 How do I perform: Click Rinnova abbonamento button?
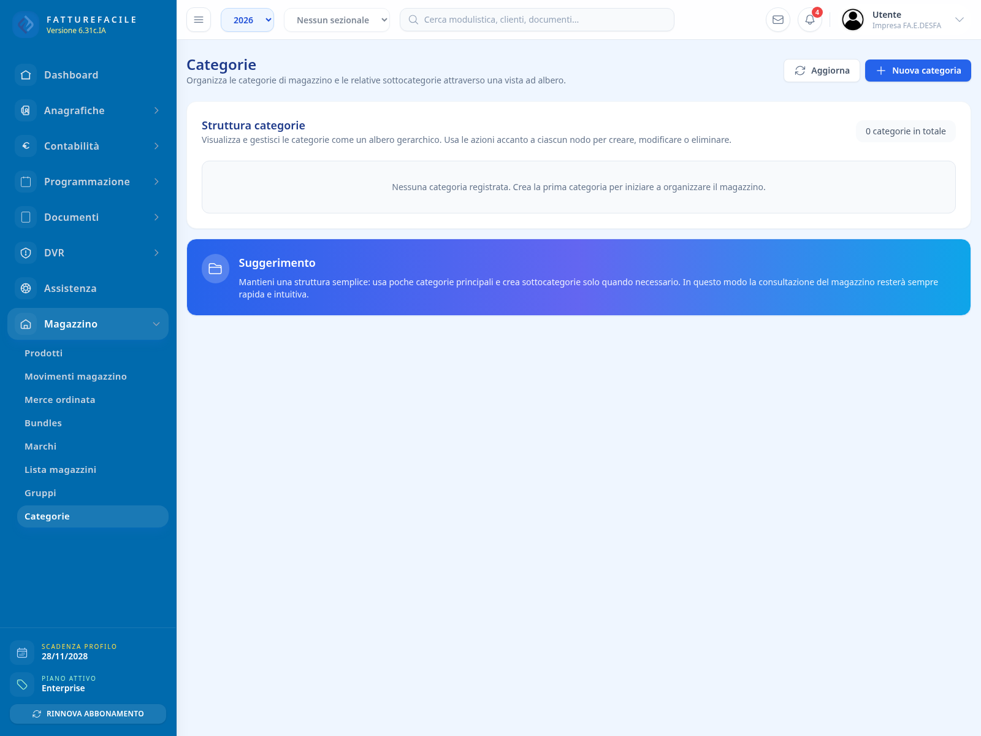(x=88, y=714)
